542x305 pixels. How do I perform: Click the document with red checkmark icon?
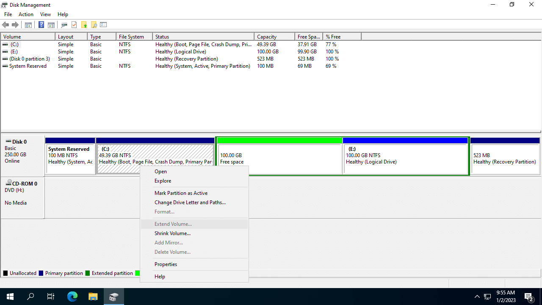tap(74, 25)
